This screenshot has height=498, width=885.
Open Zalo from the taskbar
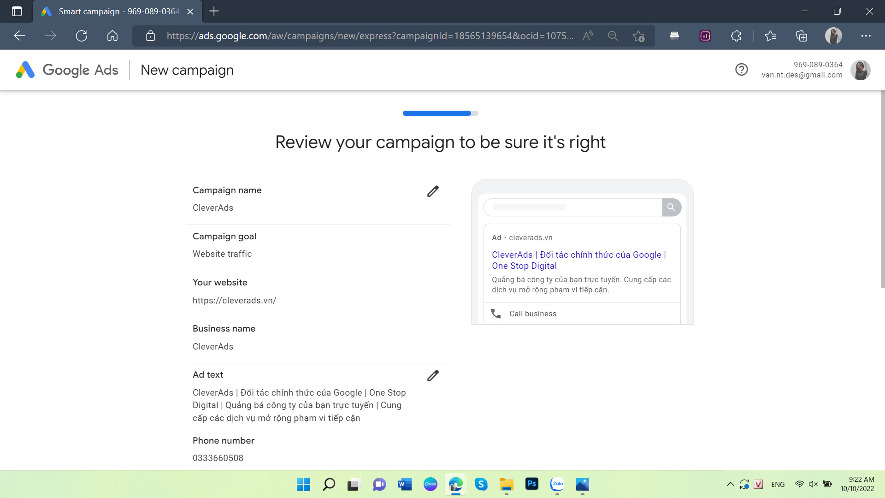pyautogui.click(x=557, y=484)
